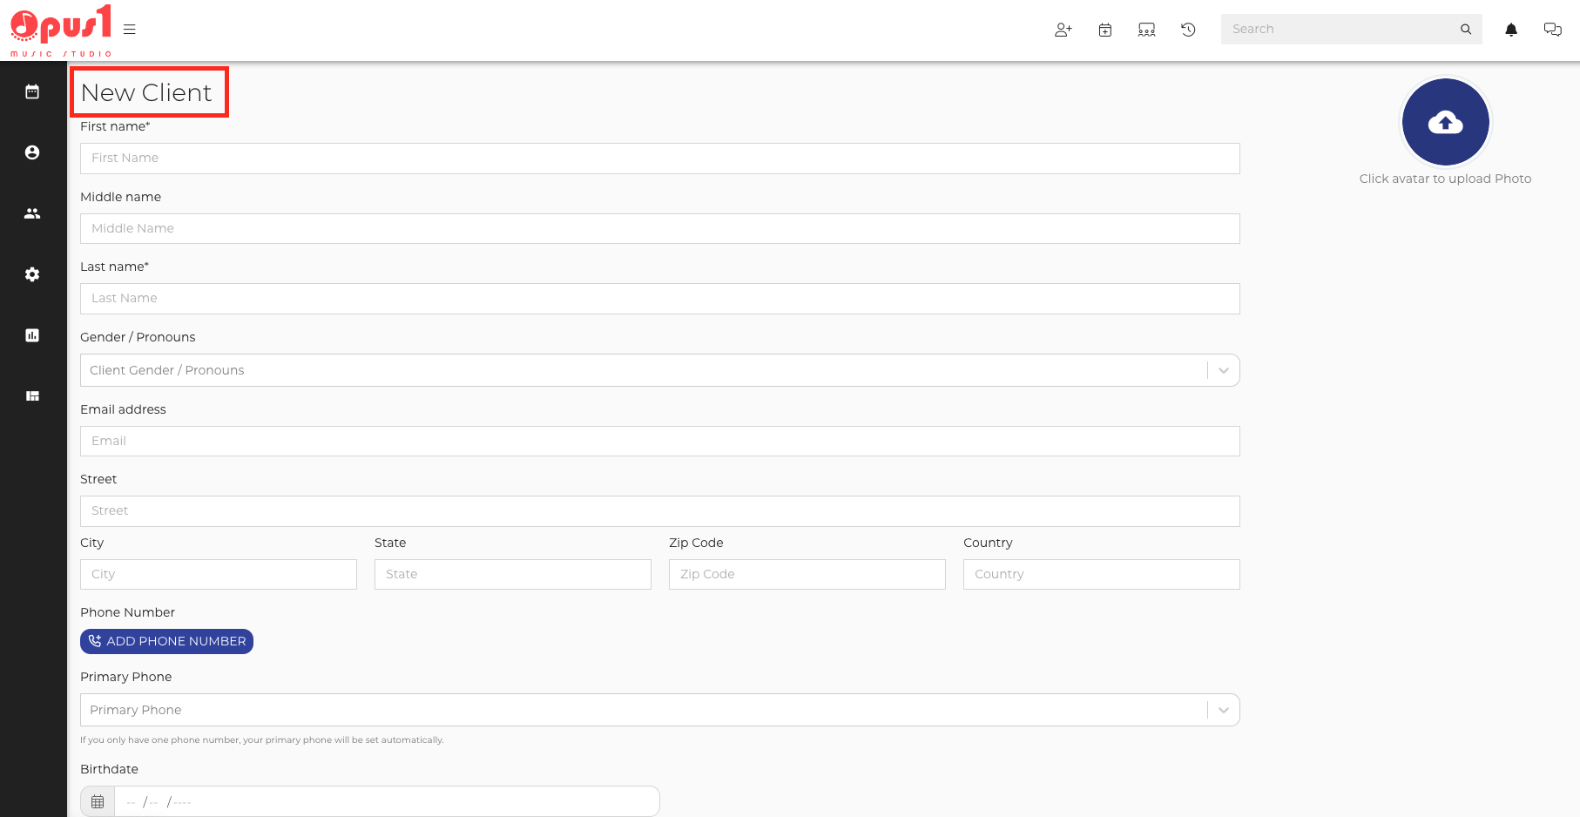Open the people group icon in sidebar
This screenshot has width=1580, height=817.
pyautogui.click(x=32, y=213)
